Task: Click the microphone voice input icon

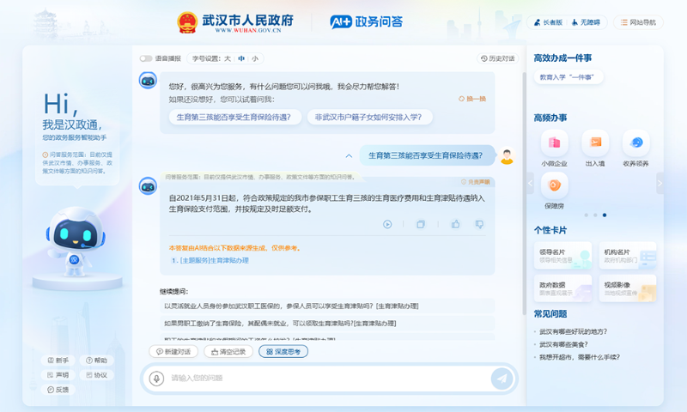Action: point(156,378)
